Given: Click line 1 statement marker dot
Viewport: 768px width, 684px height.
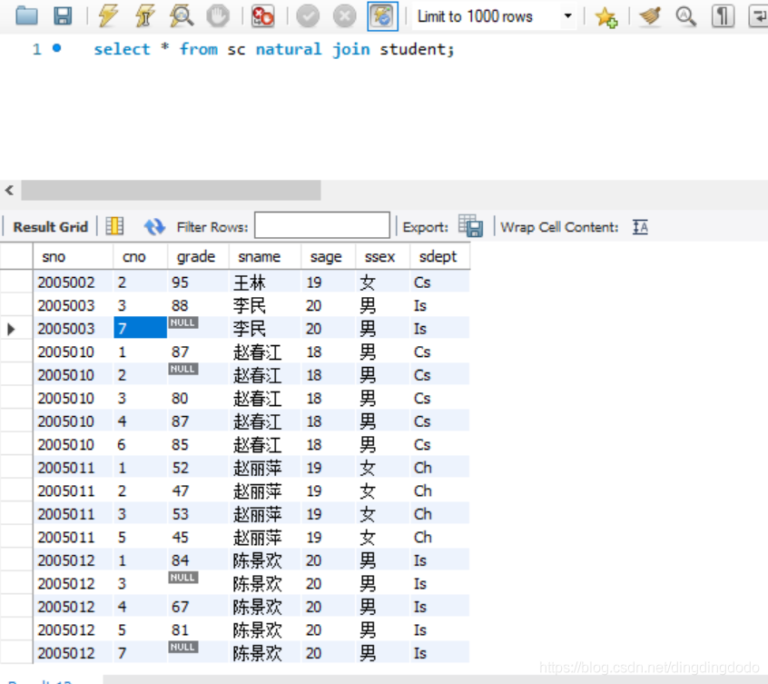Looking at the screenshot, I should click(x=57, y=48).
